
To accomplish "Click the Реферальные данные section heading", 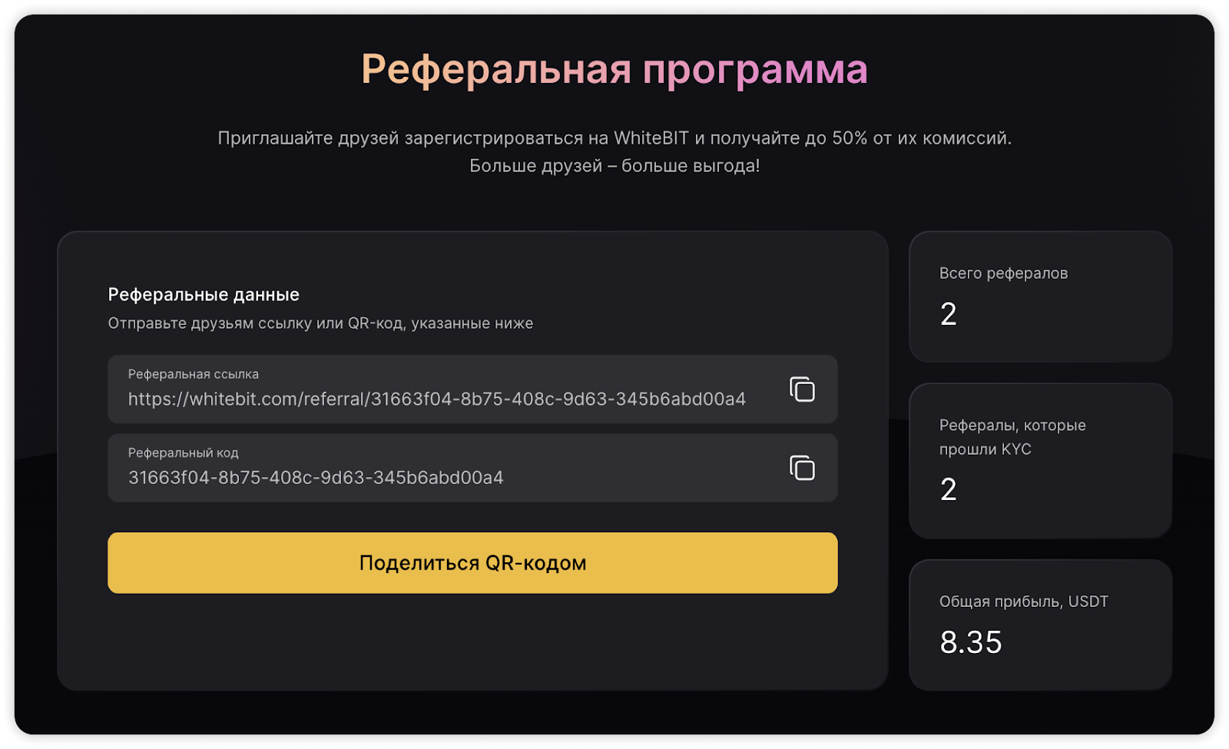I will (x=204, y=295).
